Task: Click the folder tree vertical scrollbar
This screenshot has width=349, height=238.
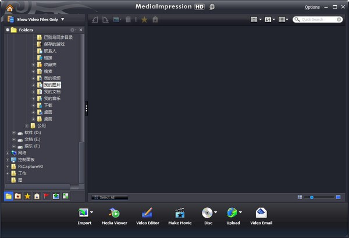Action: (x=81, y=164)
